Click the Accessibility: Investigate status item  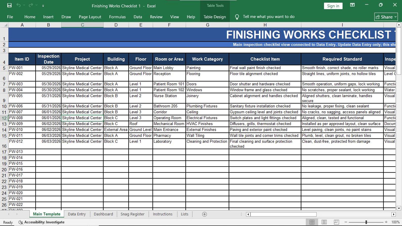42,222
